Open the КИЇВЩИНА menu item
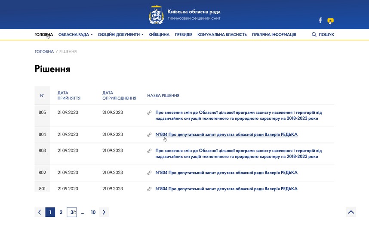Image resolution: width=369 pixels, height=225 pixels. [159, 34]
